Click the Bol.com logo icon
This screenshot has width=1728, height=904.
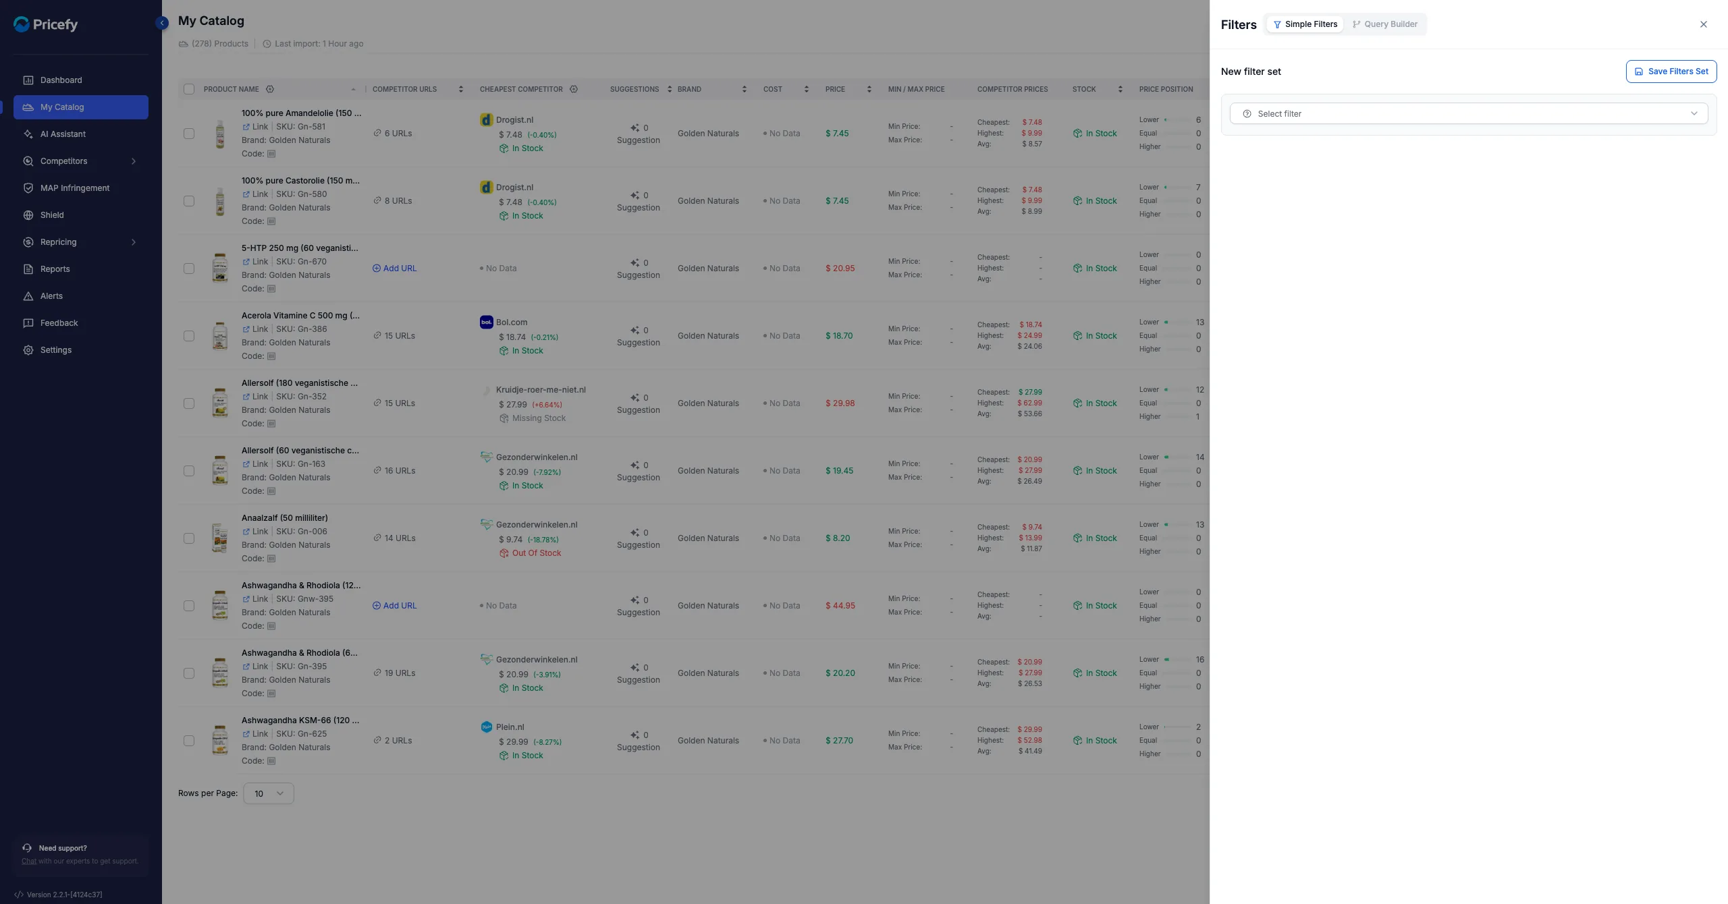point(486,322)
